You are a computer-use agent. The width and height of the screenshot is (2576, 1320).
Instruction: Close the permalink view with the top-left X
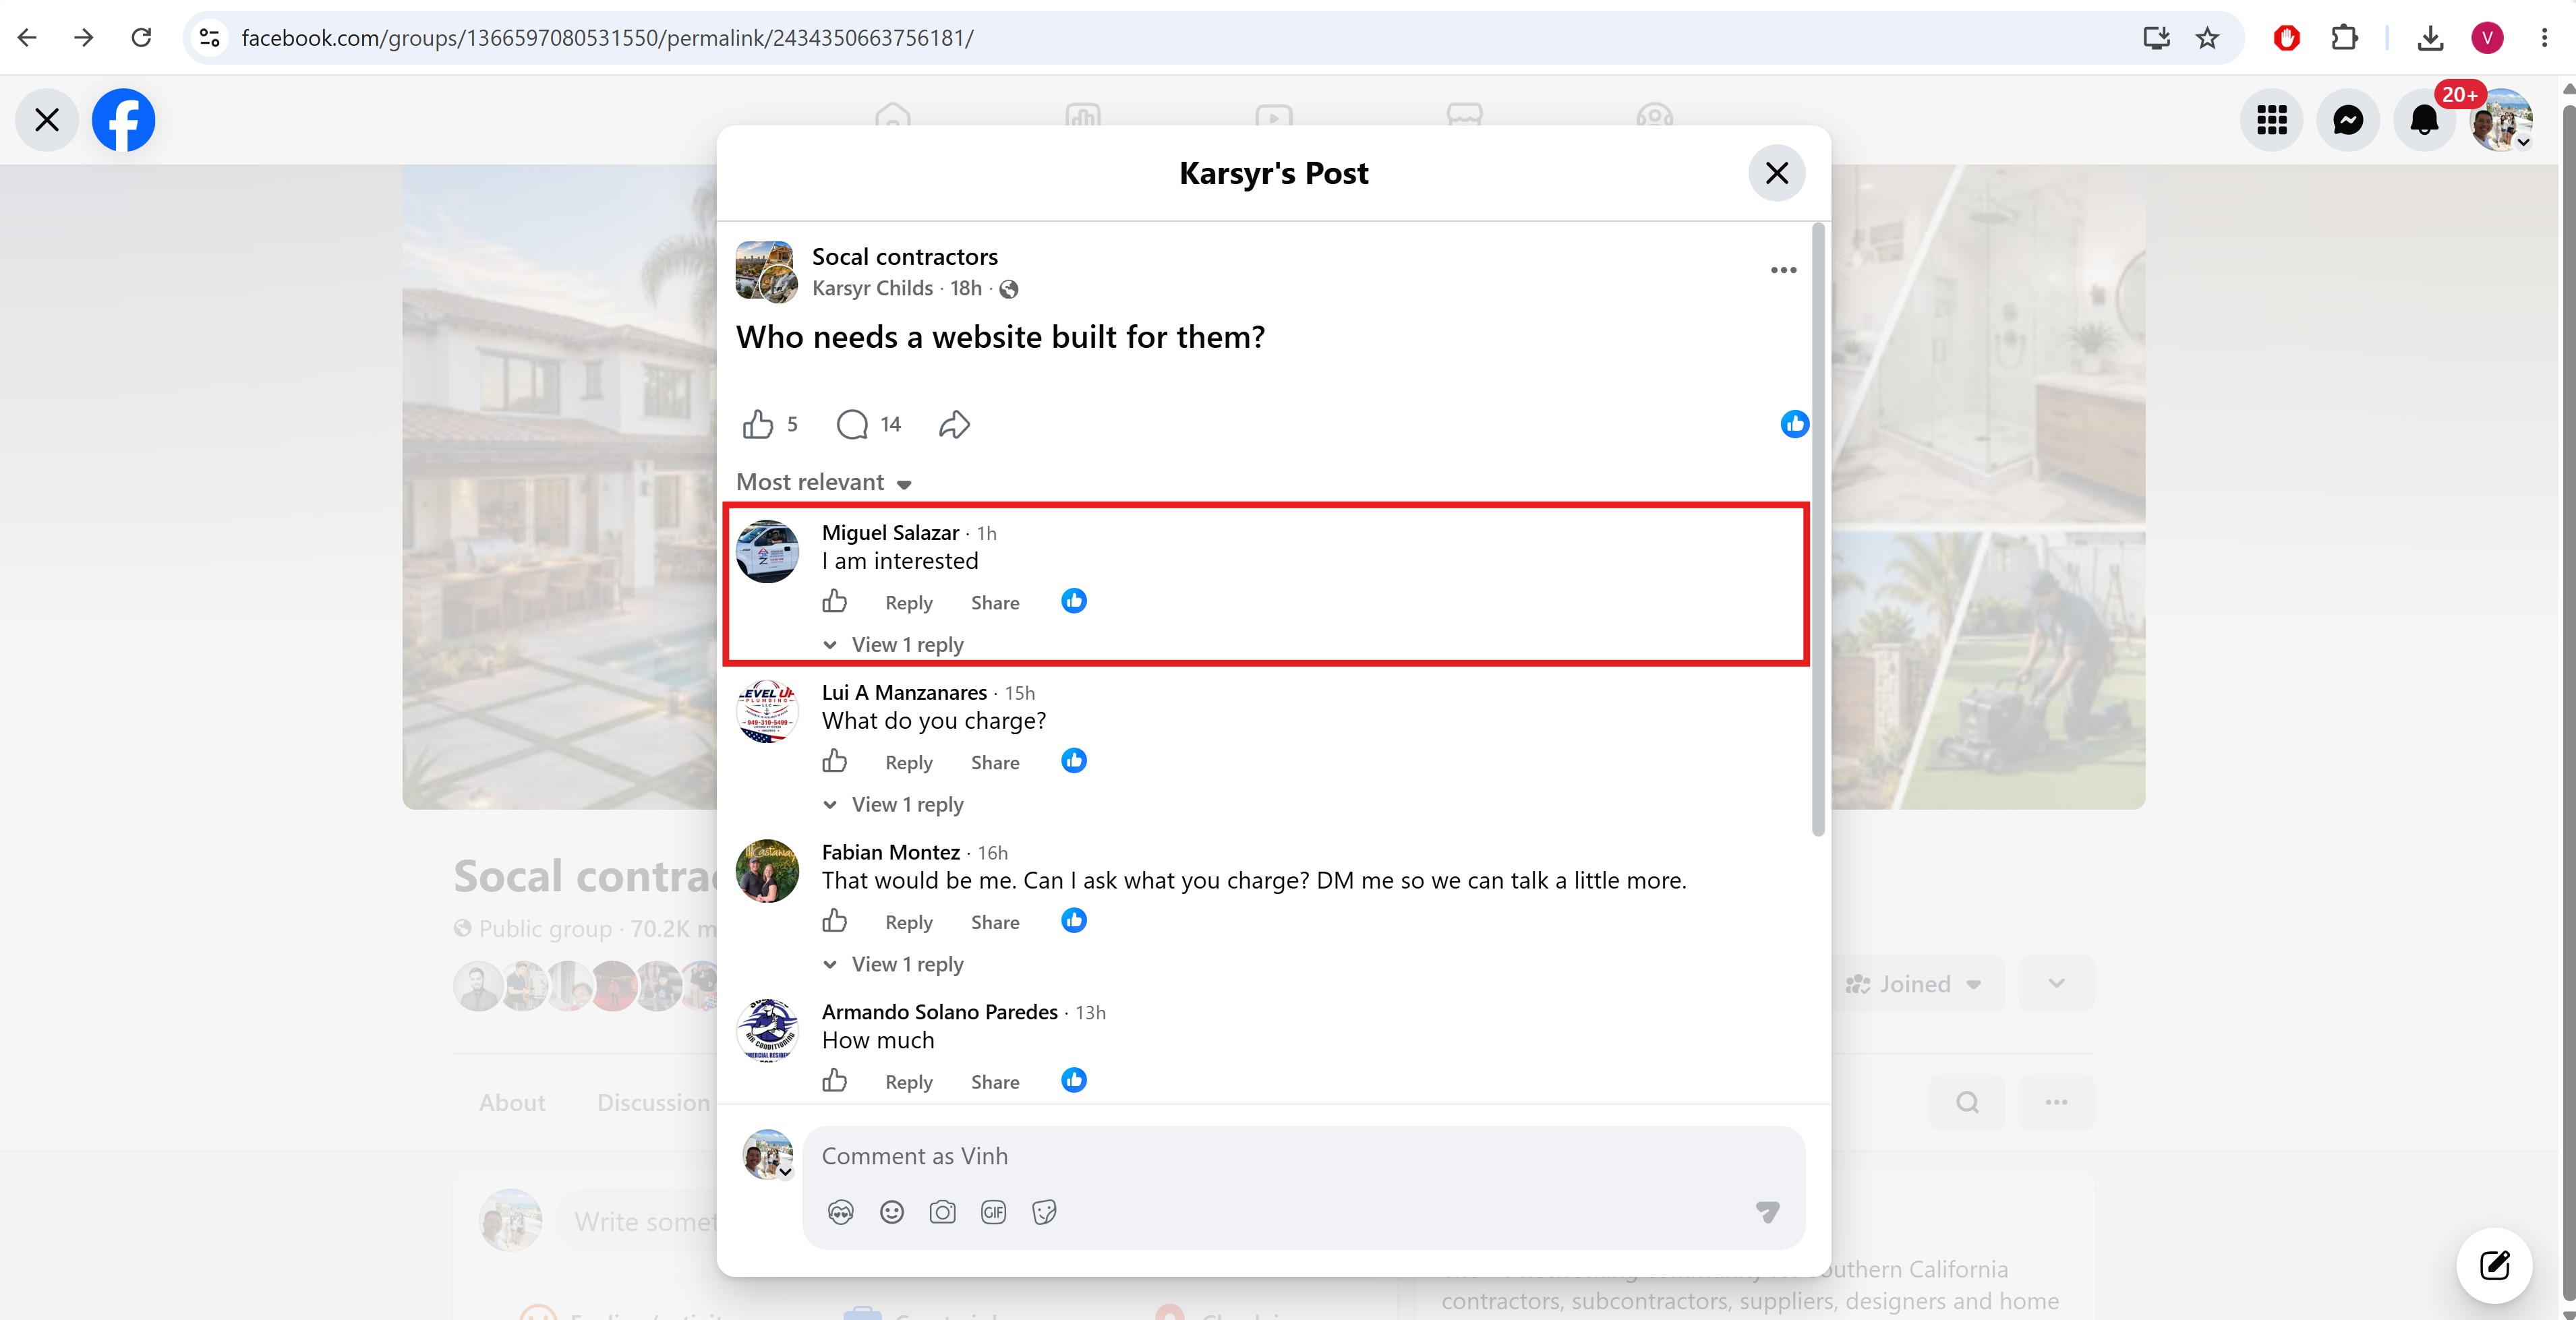pos(47,120)
